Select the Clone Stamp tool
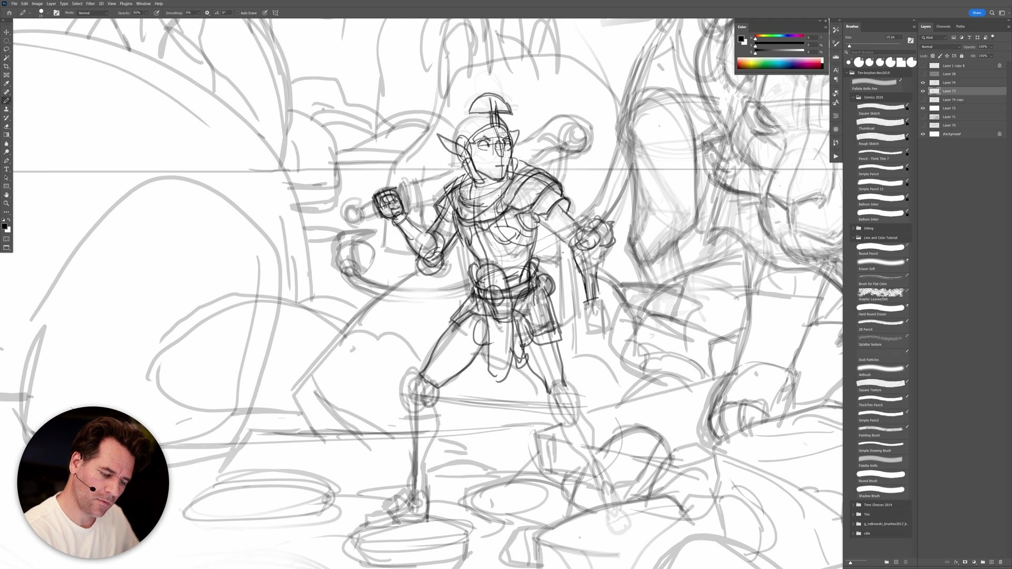Screen dimensions: 1012x569 6,109
